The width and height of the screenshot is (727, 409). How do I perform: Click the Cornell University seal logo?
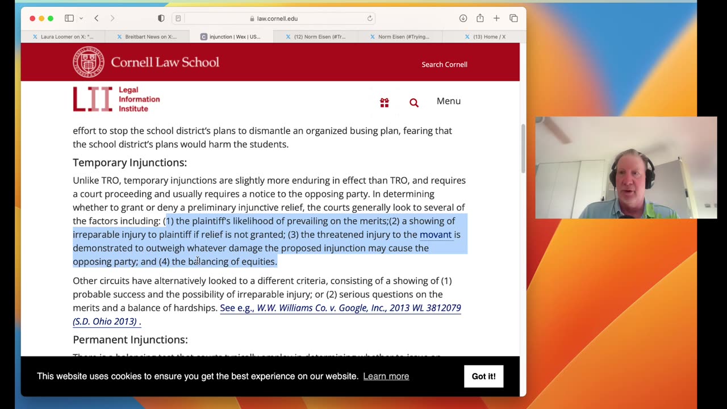tap(89, 62)
